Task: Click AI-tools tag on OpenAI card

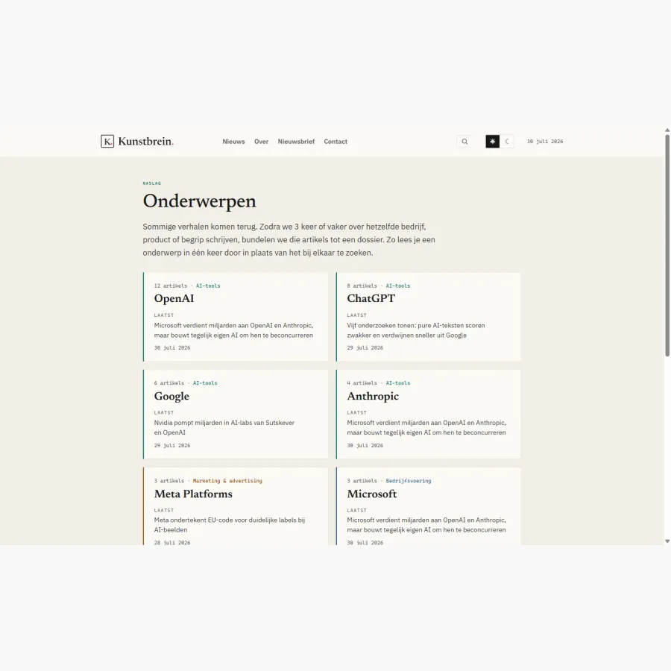Action: (208, 286)
